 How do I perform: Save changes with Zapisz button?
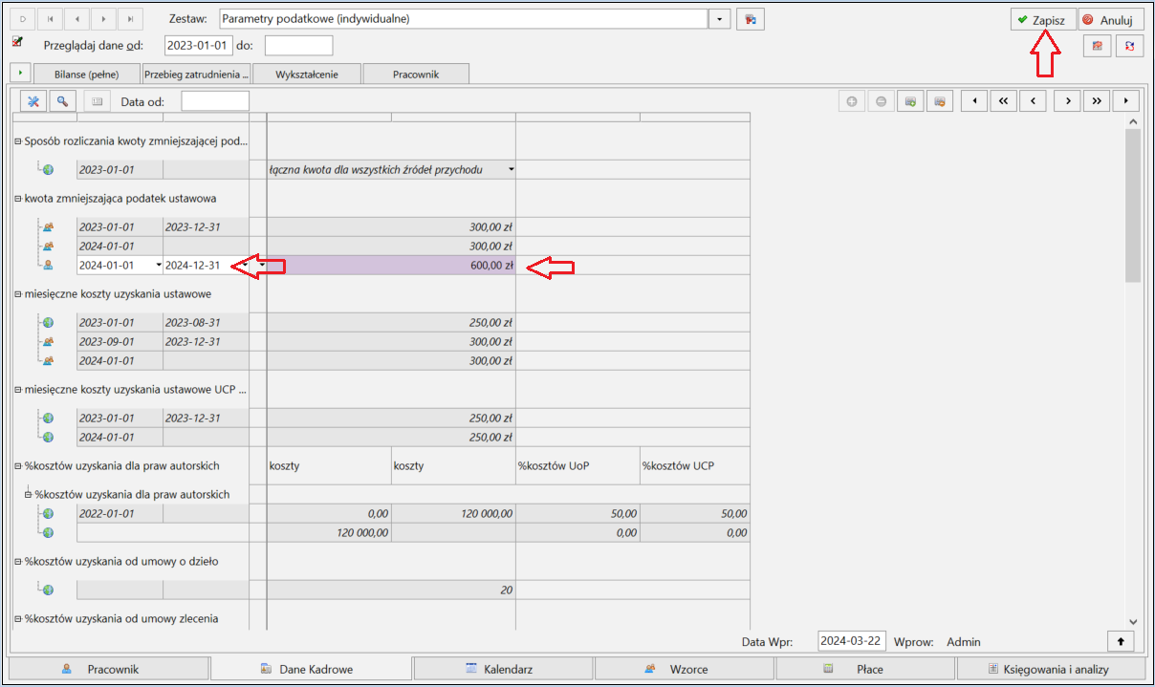pyautogui.click(x=1043, y=19)
